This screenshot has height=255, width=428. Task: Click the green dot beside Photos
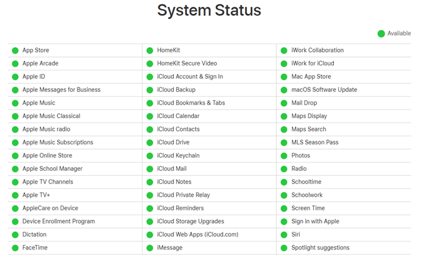click(x=284, y=156)
